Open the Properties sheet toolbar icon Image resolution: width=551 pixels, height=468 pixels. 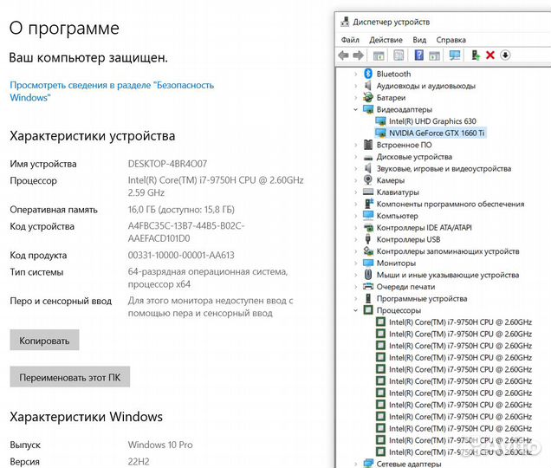399,55
